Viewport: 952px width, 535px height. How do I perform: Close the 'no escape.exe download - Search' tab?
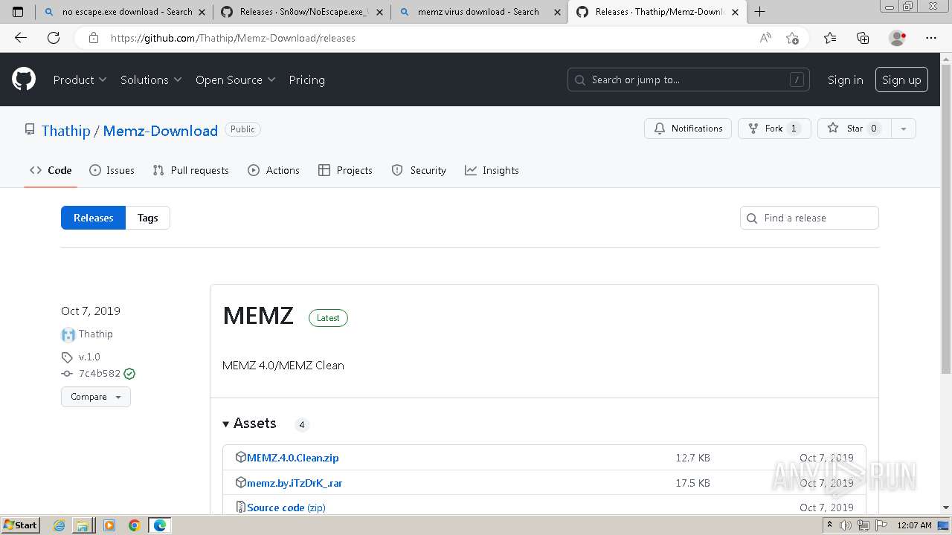[x=202, y=12]
